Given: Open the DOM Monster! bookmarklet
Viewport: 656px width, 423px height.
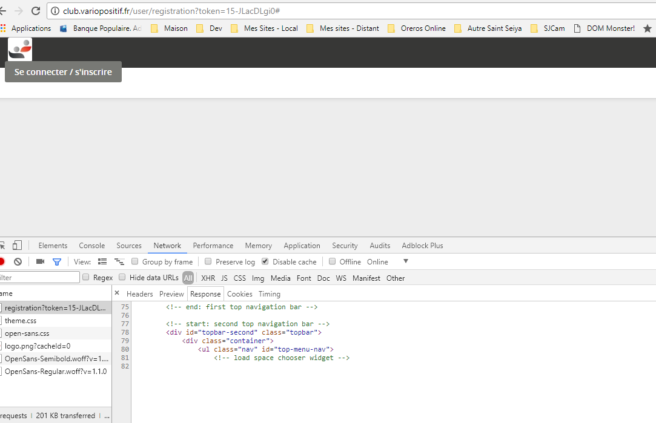Looking at the screenshot, I should pyautogui.click(x=605, y=28).
